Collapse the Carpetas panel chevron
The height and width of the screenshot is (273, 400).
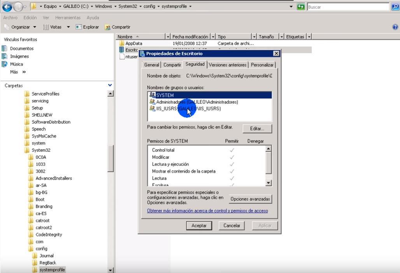pos(110,85)
